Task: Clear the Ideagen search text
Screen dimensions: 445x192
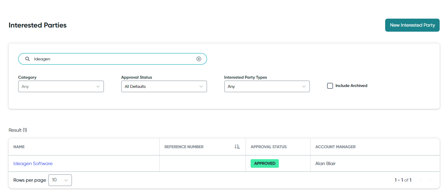Action: click(199, 59)
